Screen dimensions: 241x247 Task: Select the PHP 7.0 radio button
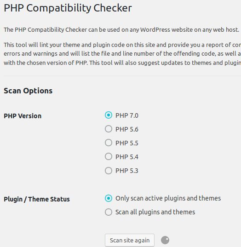coord(109,115)
